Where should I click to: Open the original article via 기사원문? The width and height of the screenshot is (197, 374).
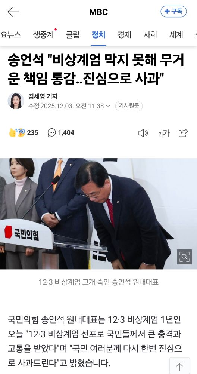[129, 106]
